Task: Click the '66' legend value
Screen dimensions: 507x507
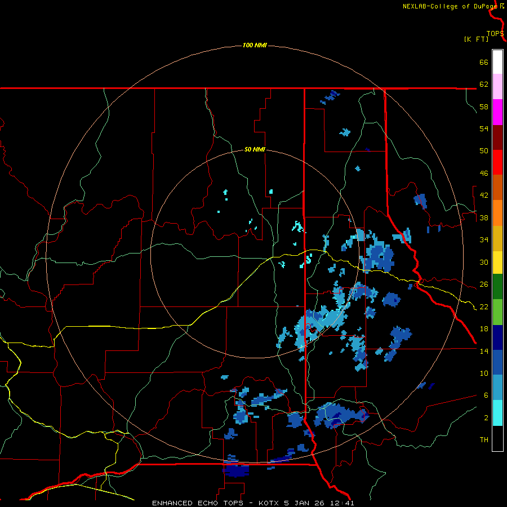Action: tap(484, 62)
